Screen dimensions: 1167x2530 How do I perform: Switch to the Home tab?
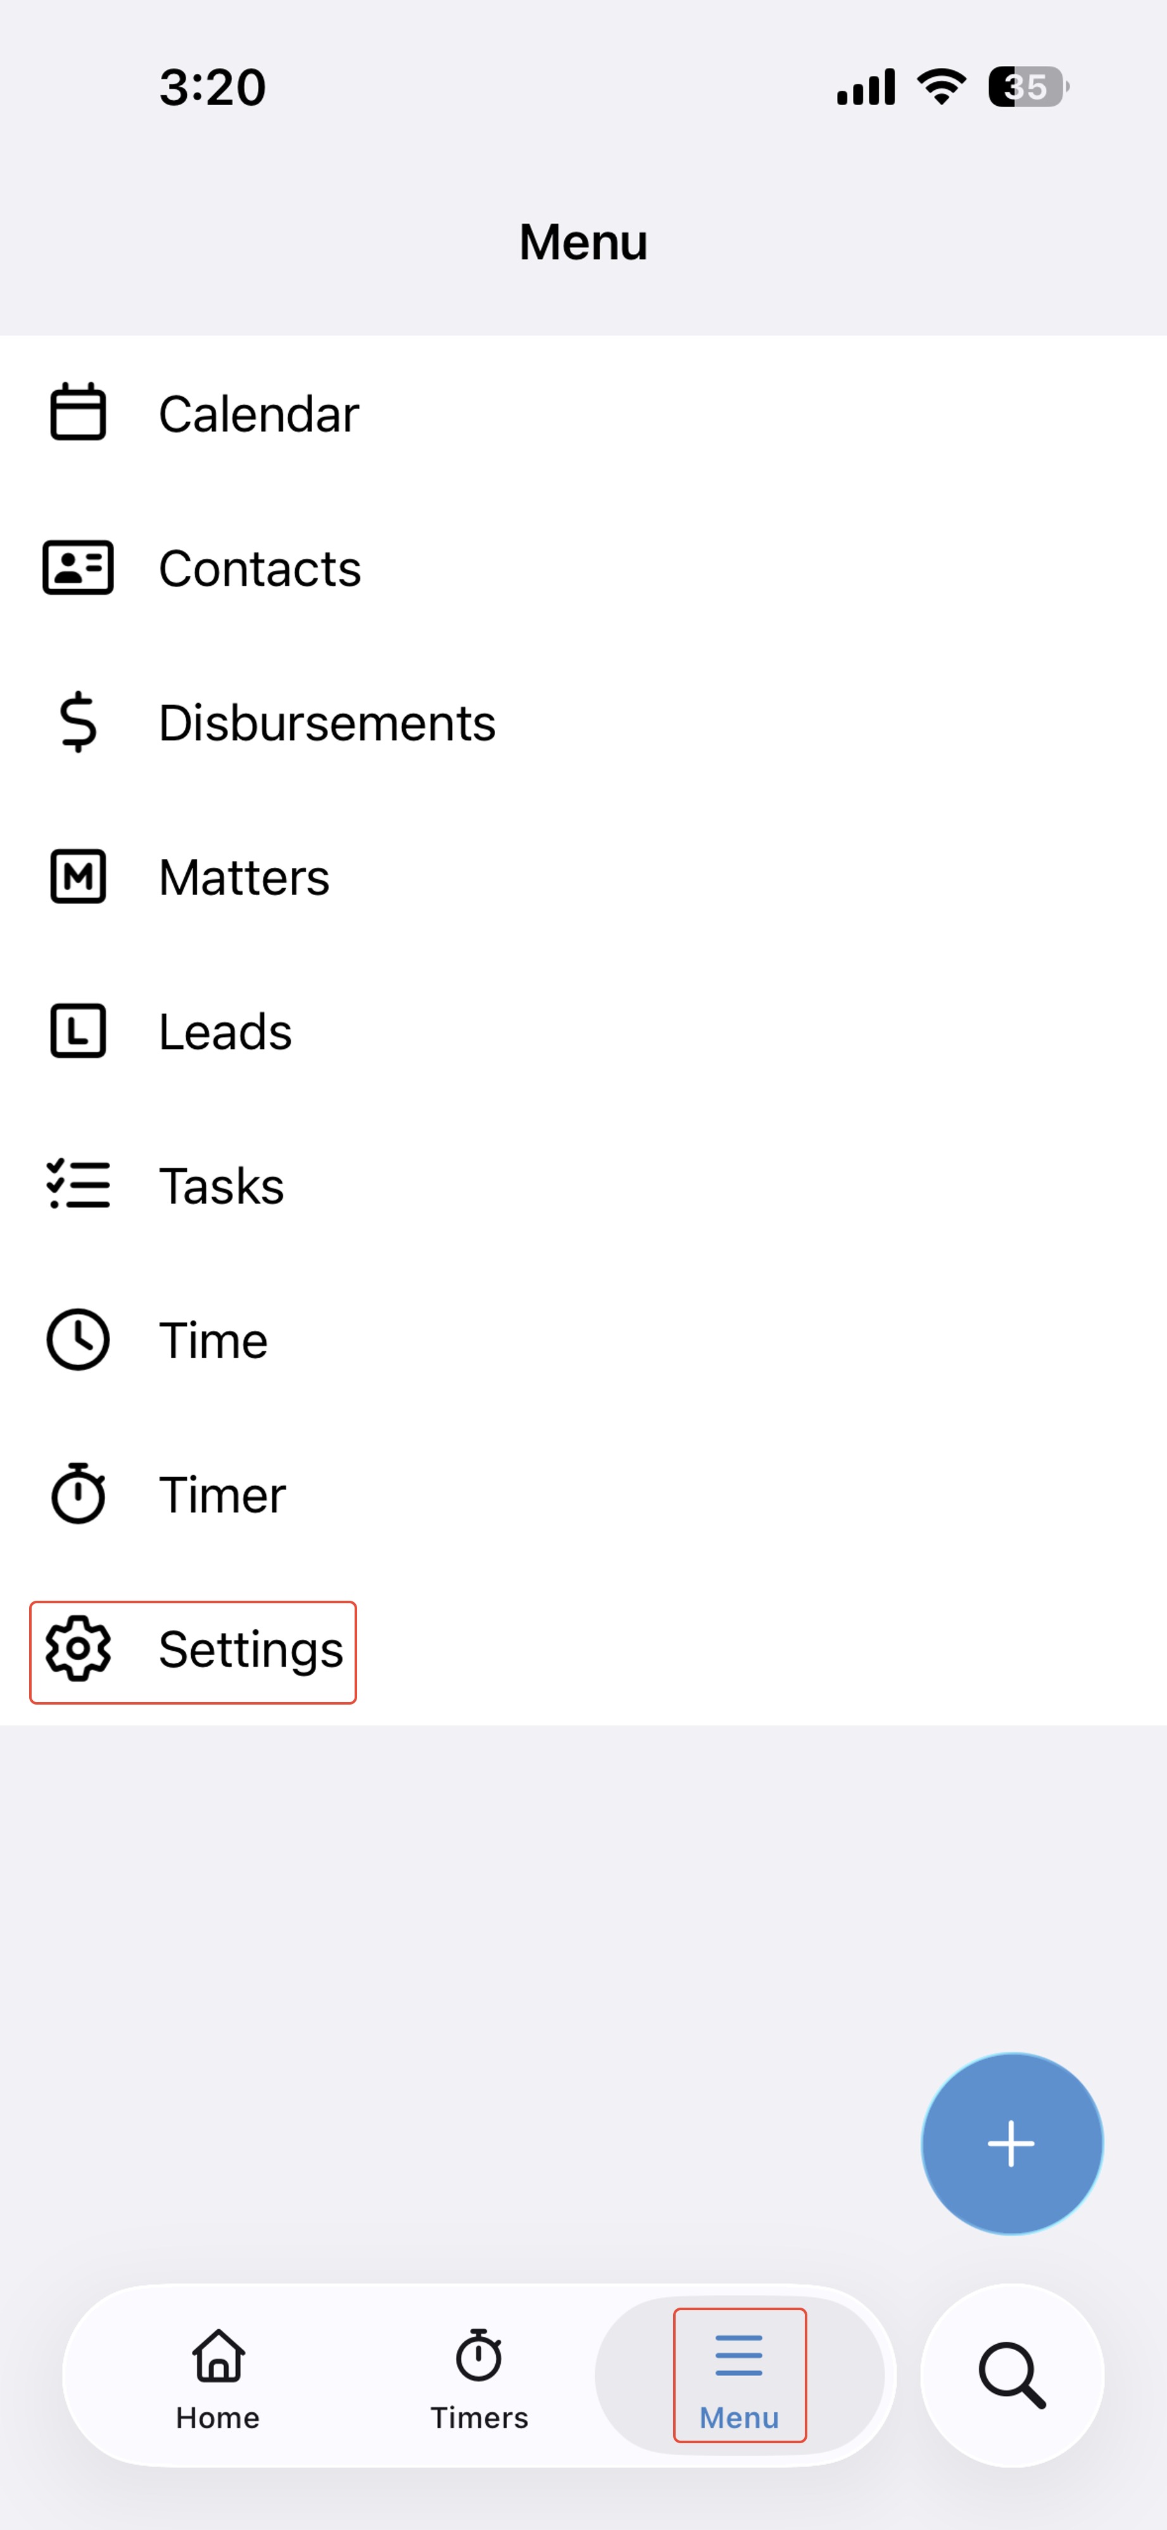click(x=218, y=2375)
